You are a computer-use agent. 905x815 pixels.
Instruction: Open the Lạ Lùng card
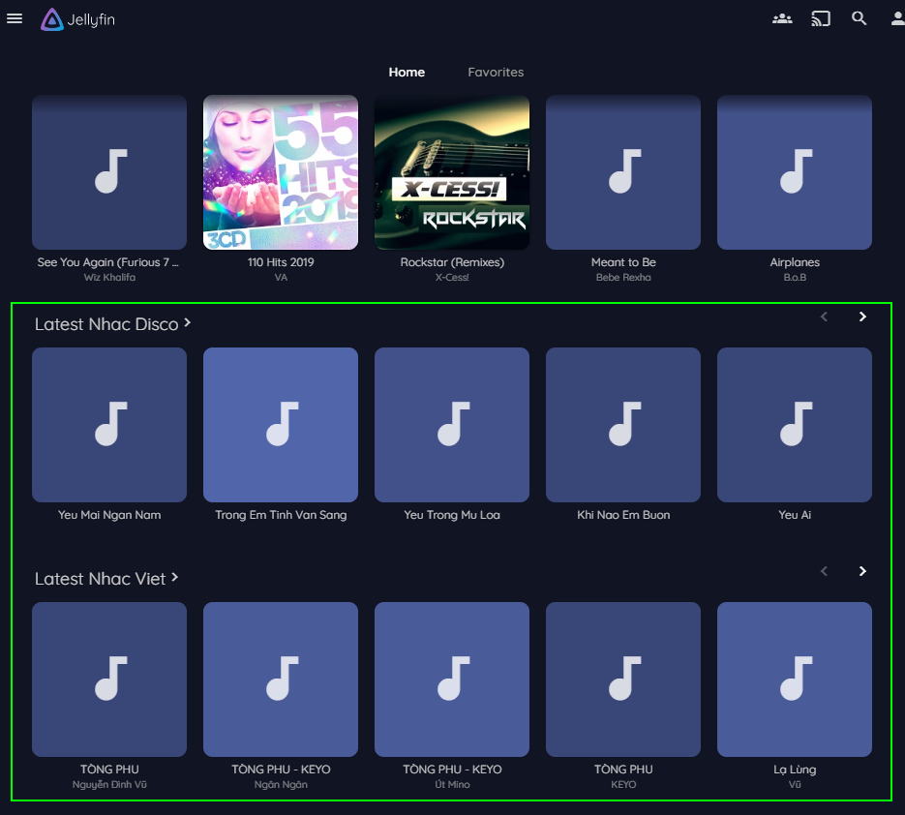click(795, 679)
